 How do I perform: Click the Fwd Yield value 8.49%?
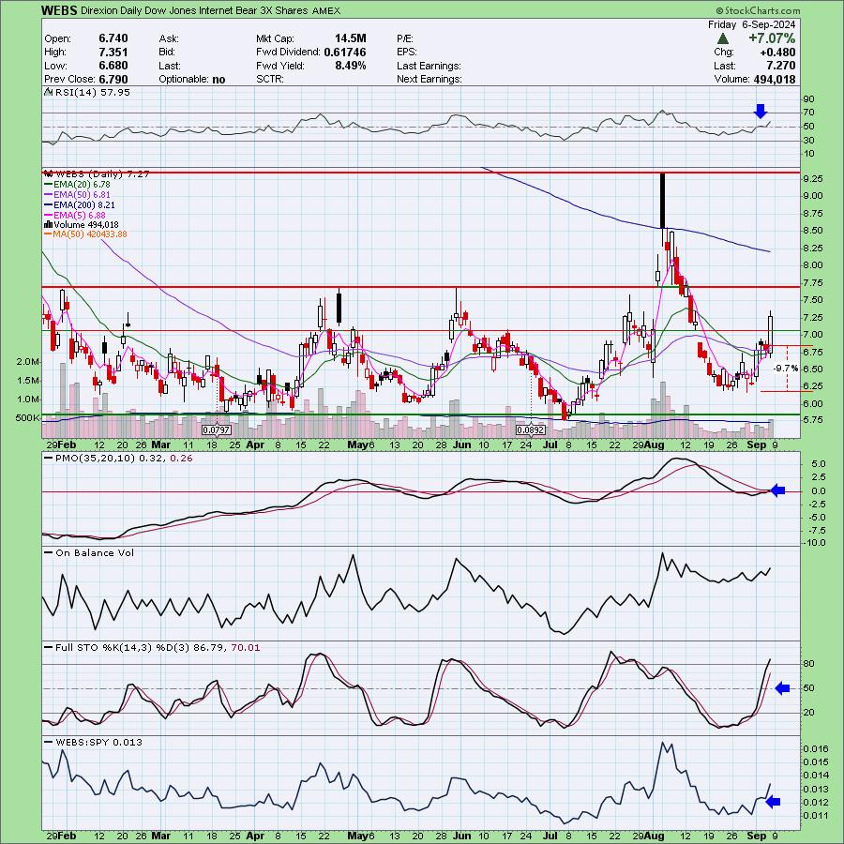click(351, 66)
